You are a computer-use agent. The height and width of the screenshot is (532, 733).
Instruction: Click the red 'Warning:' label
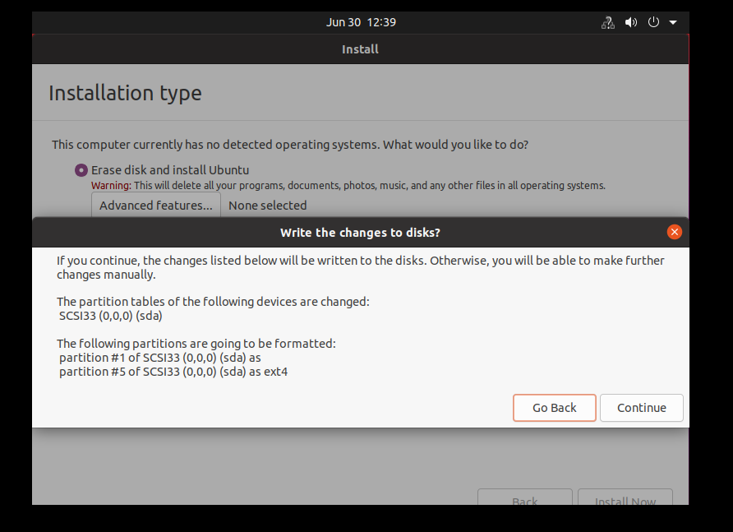click(111, 186)
